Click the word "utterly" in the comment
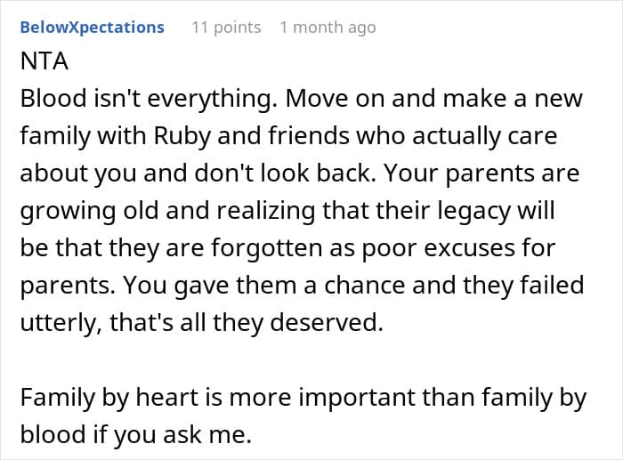The width and height of the screenshot is (623, 460). click(x=57, y=322)
